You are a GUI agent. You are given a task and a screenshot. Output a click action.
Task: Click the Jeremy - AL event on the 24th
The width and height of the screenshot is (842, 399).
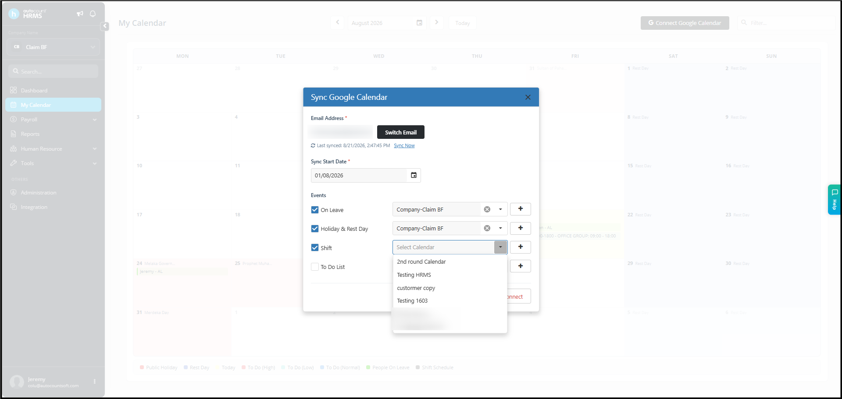coord(182,272)
